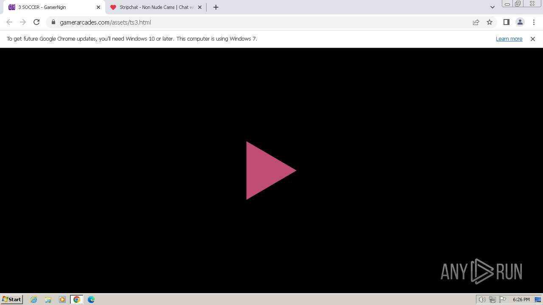Open the Chrome side panel
Screen dimensions: 543x305
point(507,22)
